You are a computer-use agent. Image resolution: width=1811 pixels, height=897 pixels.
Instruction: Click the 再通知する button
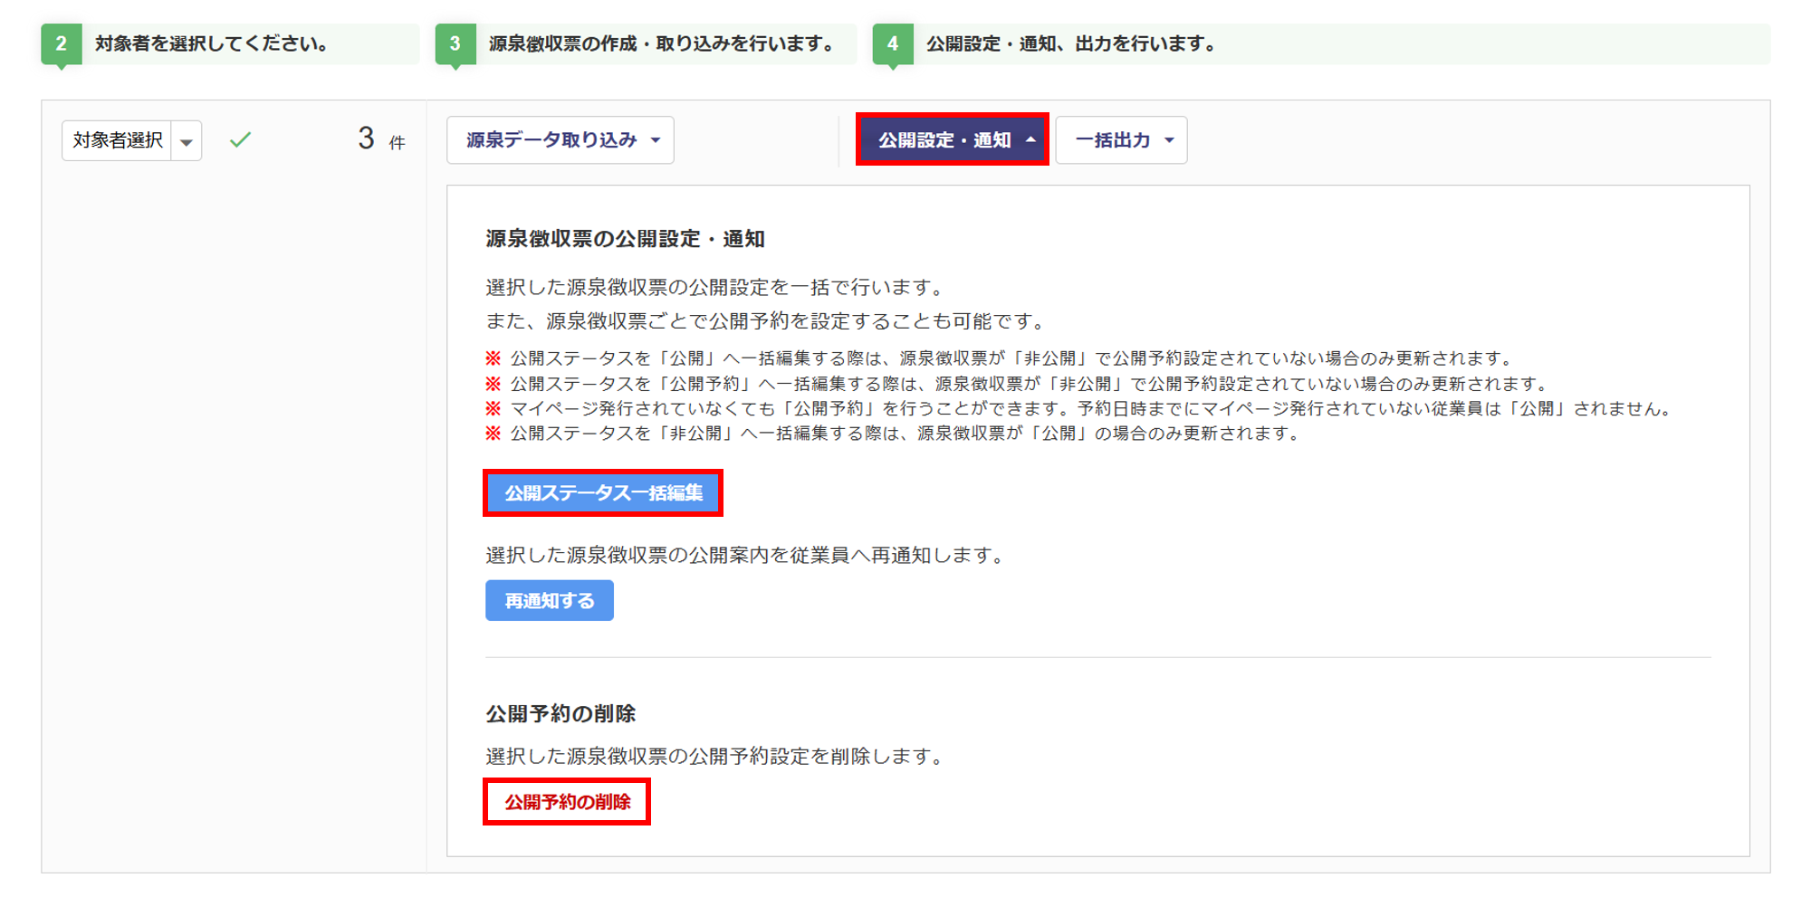[550, 601]
